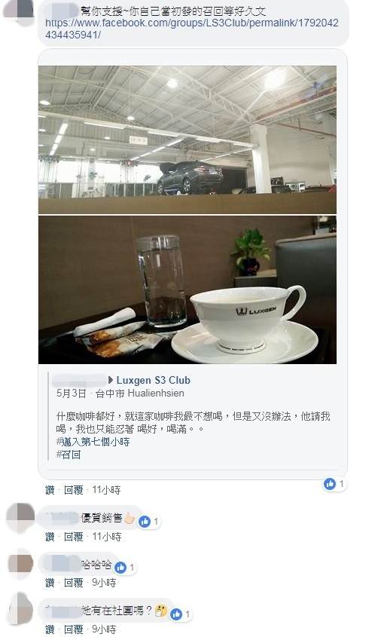Viewport: 375px width, 637px height.
Task: Open hashtag #召回
Action: coord(69,455)
